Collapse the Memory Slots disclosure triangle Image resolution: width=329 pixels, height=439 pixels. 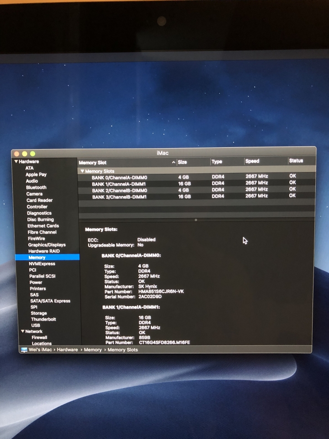point(82,171)
